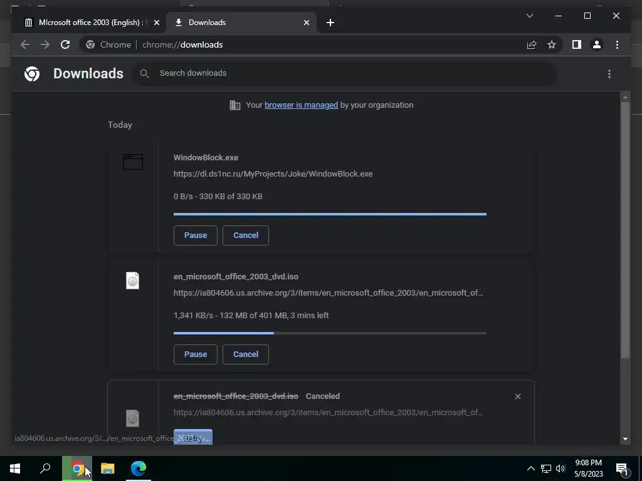Click the Chrome taskbar icon
The width and height of the screenshot is (642, 481).
pos(77,468)
